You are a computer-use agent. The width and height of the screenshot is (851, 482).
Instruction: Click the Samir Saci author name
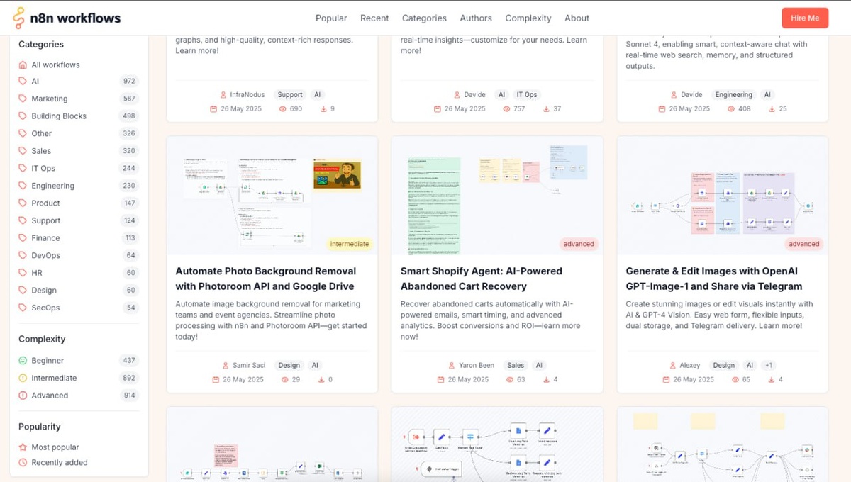[x=249, y=366]
